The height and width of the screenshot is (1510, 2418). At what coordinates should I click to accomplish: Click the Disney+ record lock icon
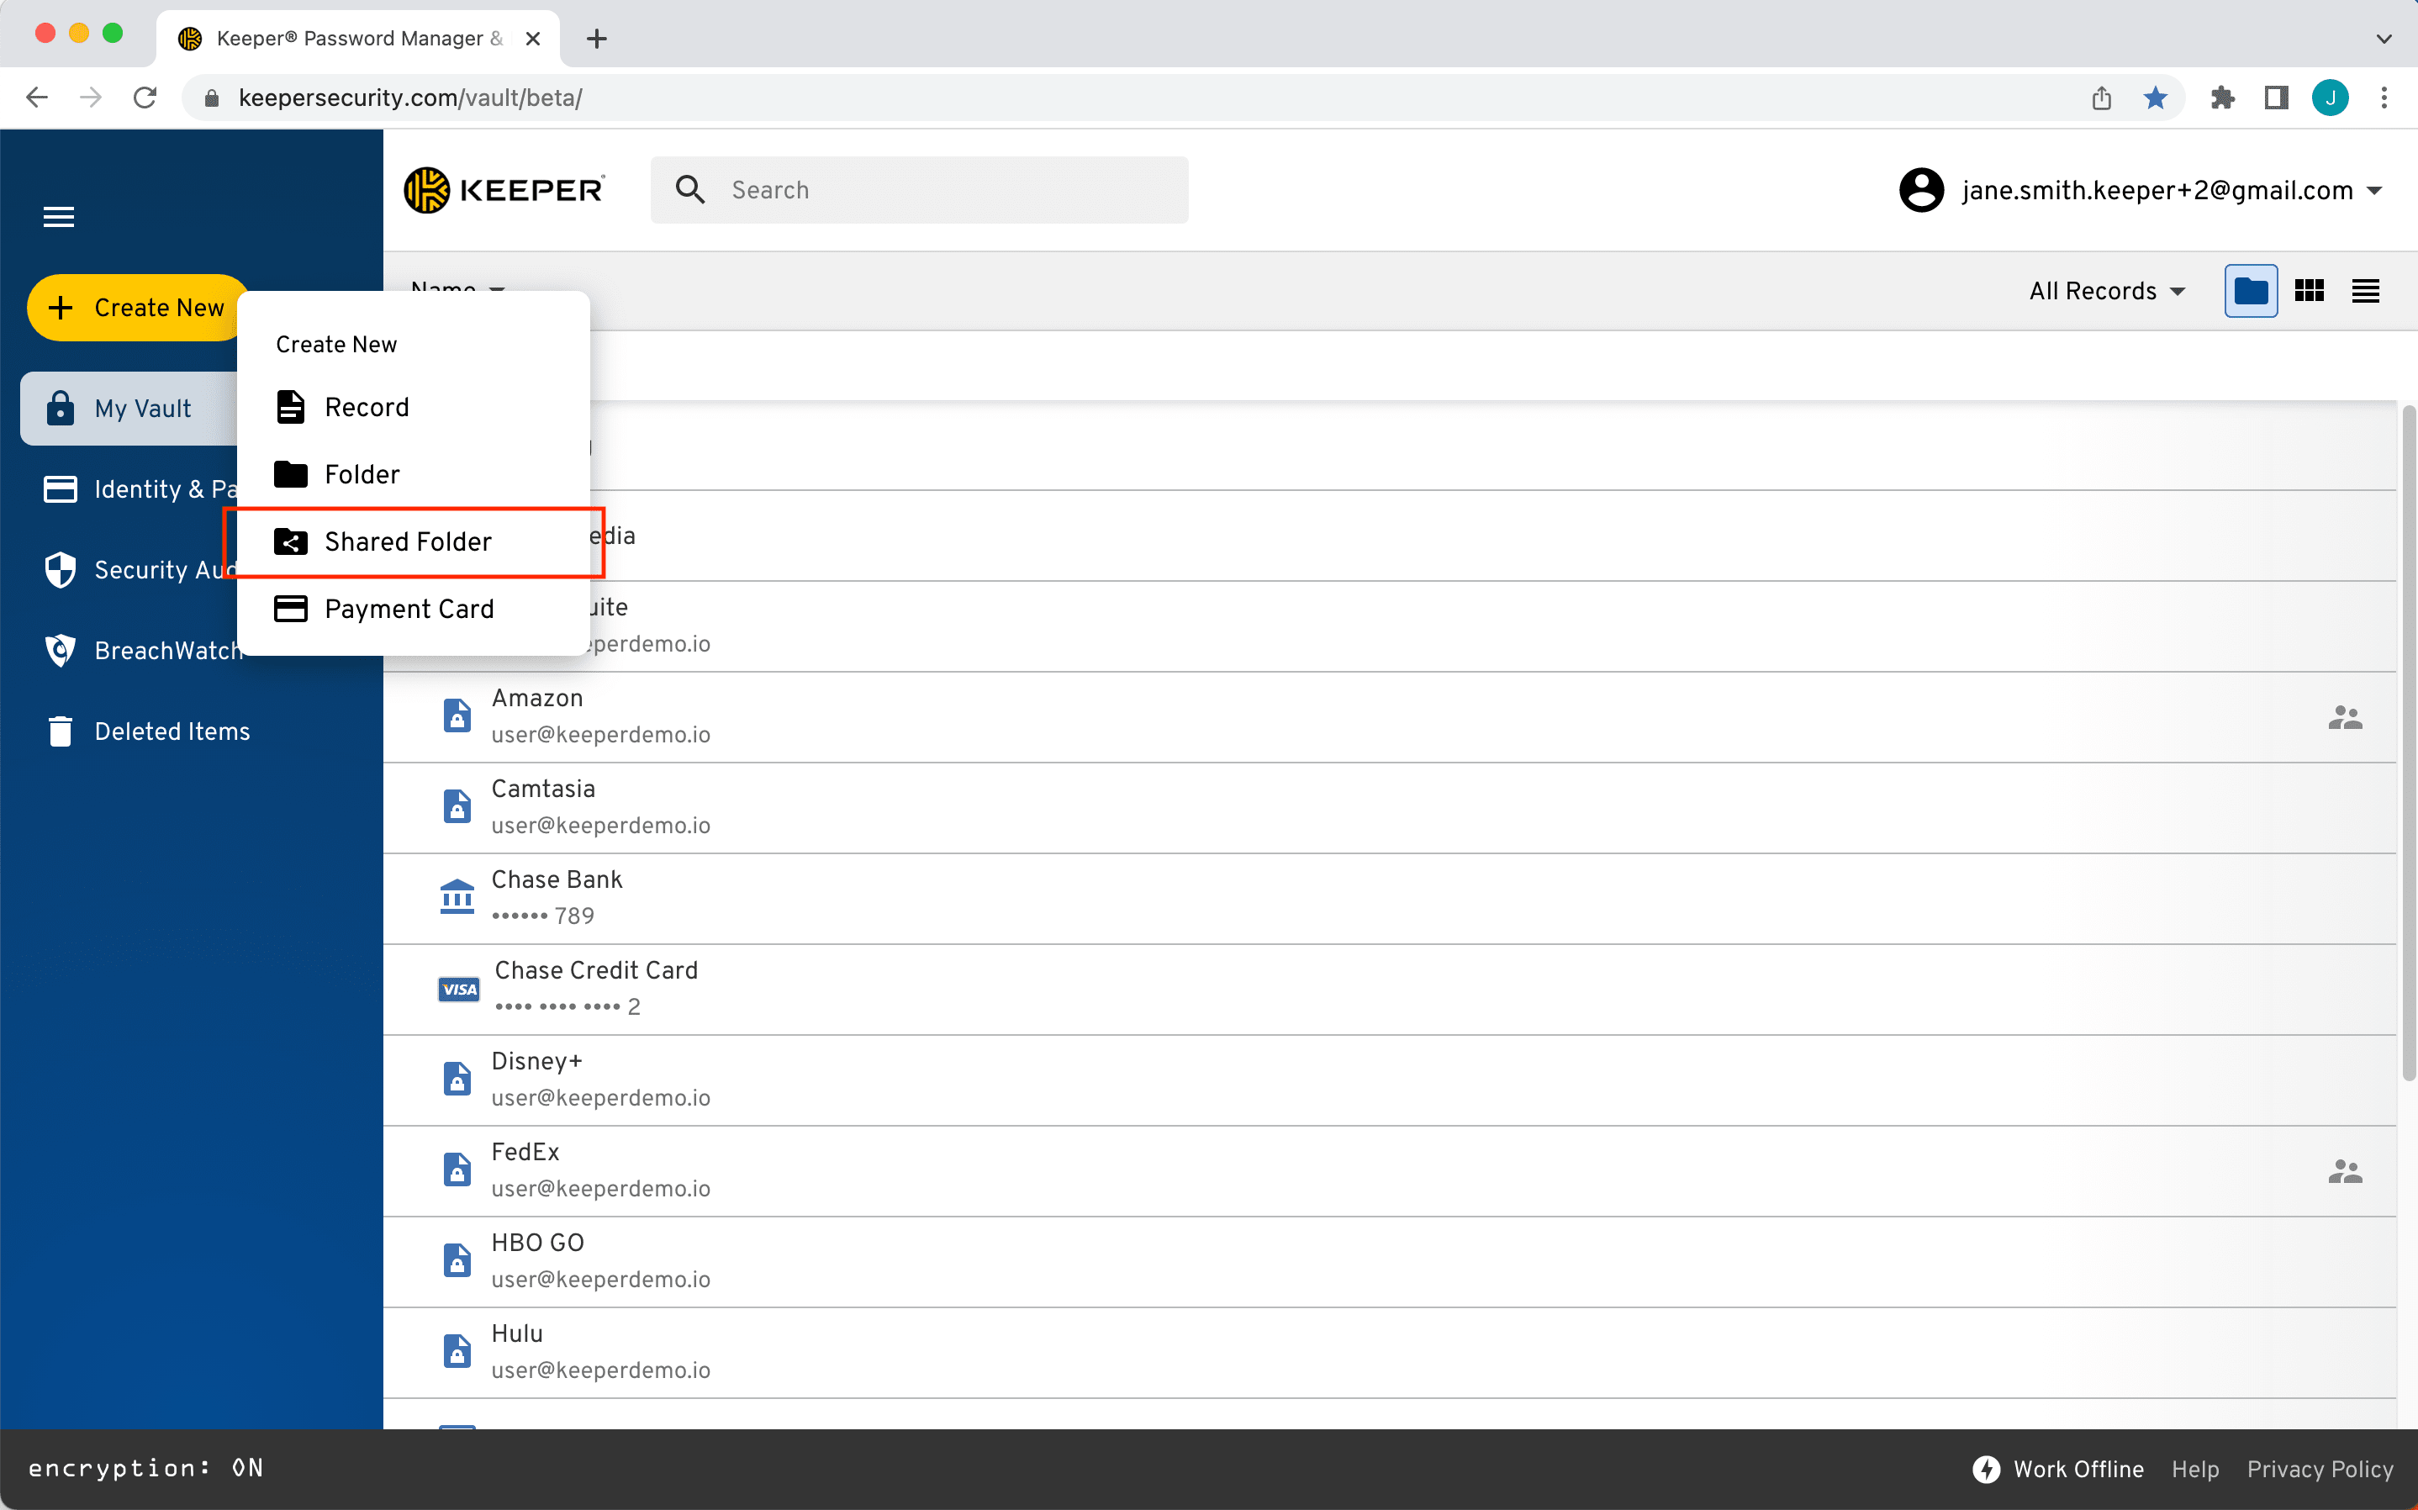click(457, 1080)
